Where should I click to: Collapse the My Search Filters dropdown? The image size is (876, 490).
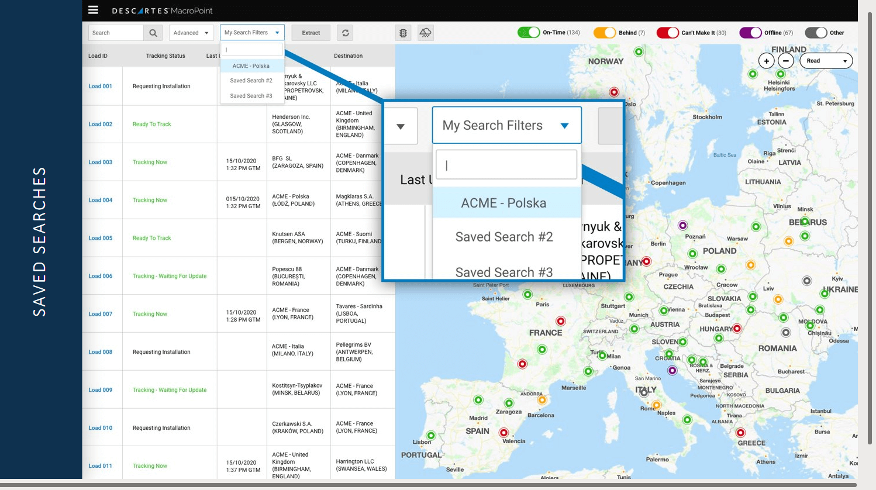pos(252,32)
